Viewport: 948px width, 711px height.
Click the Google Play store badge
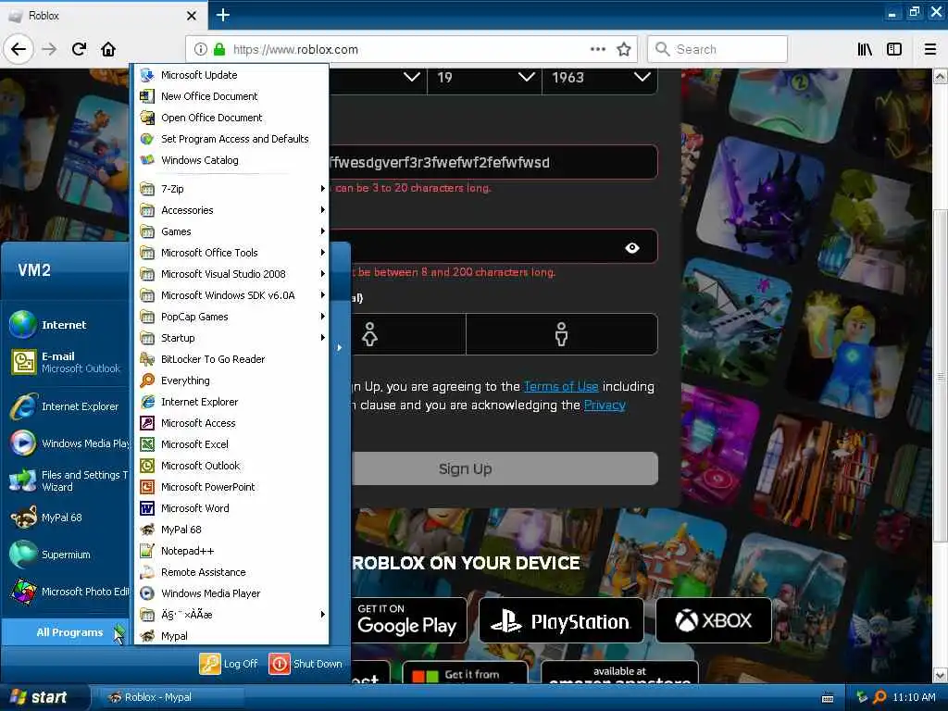[x=409, y=620]
